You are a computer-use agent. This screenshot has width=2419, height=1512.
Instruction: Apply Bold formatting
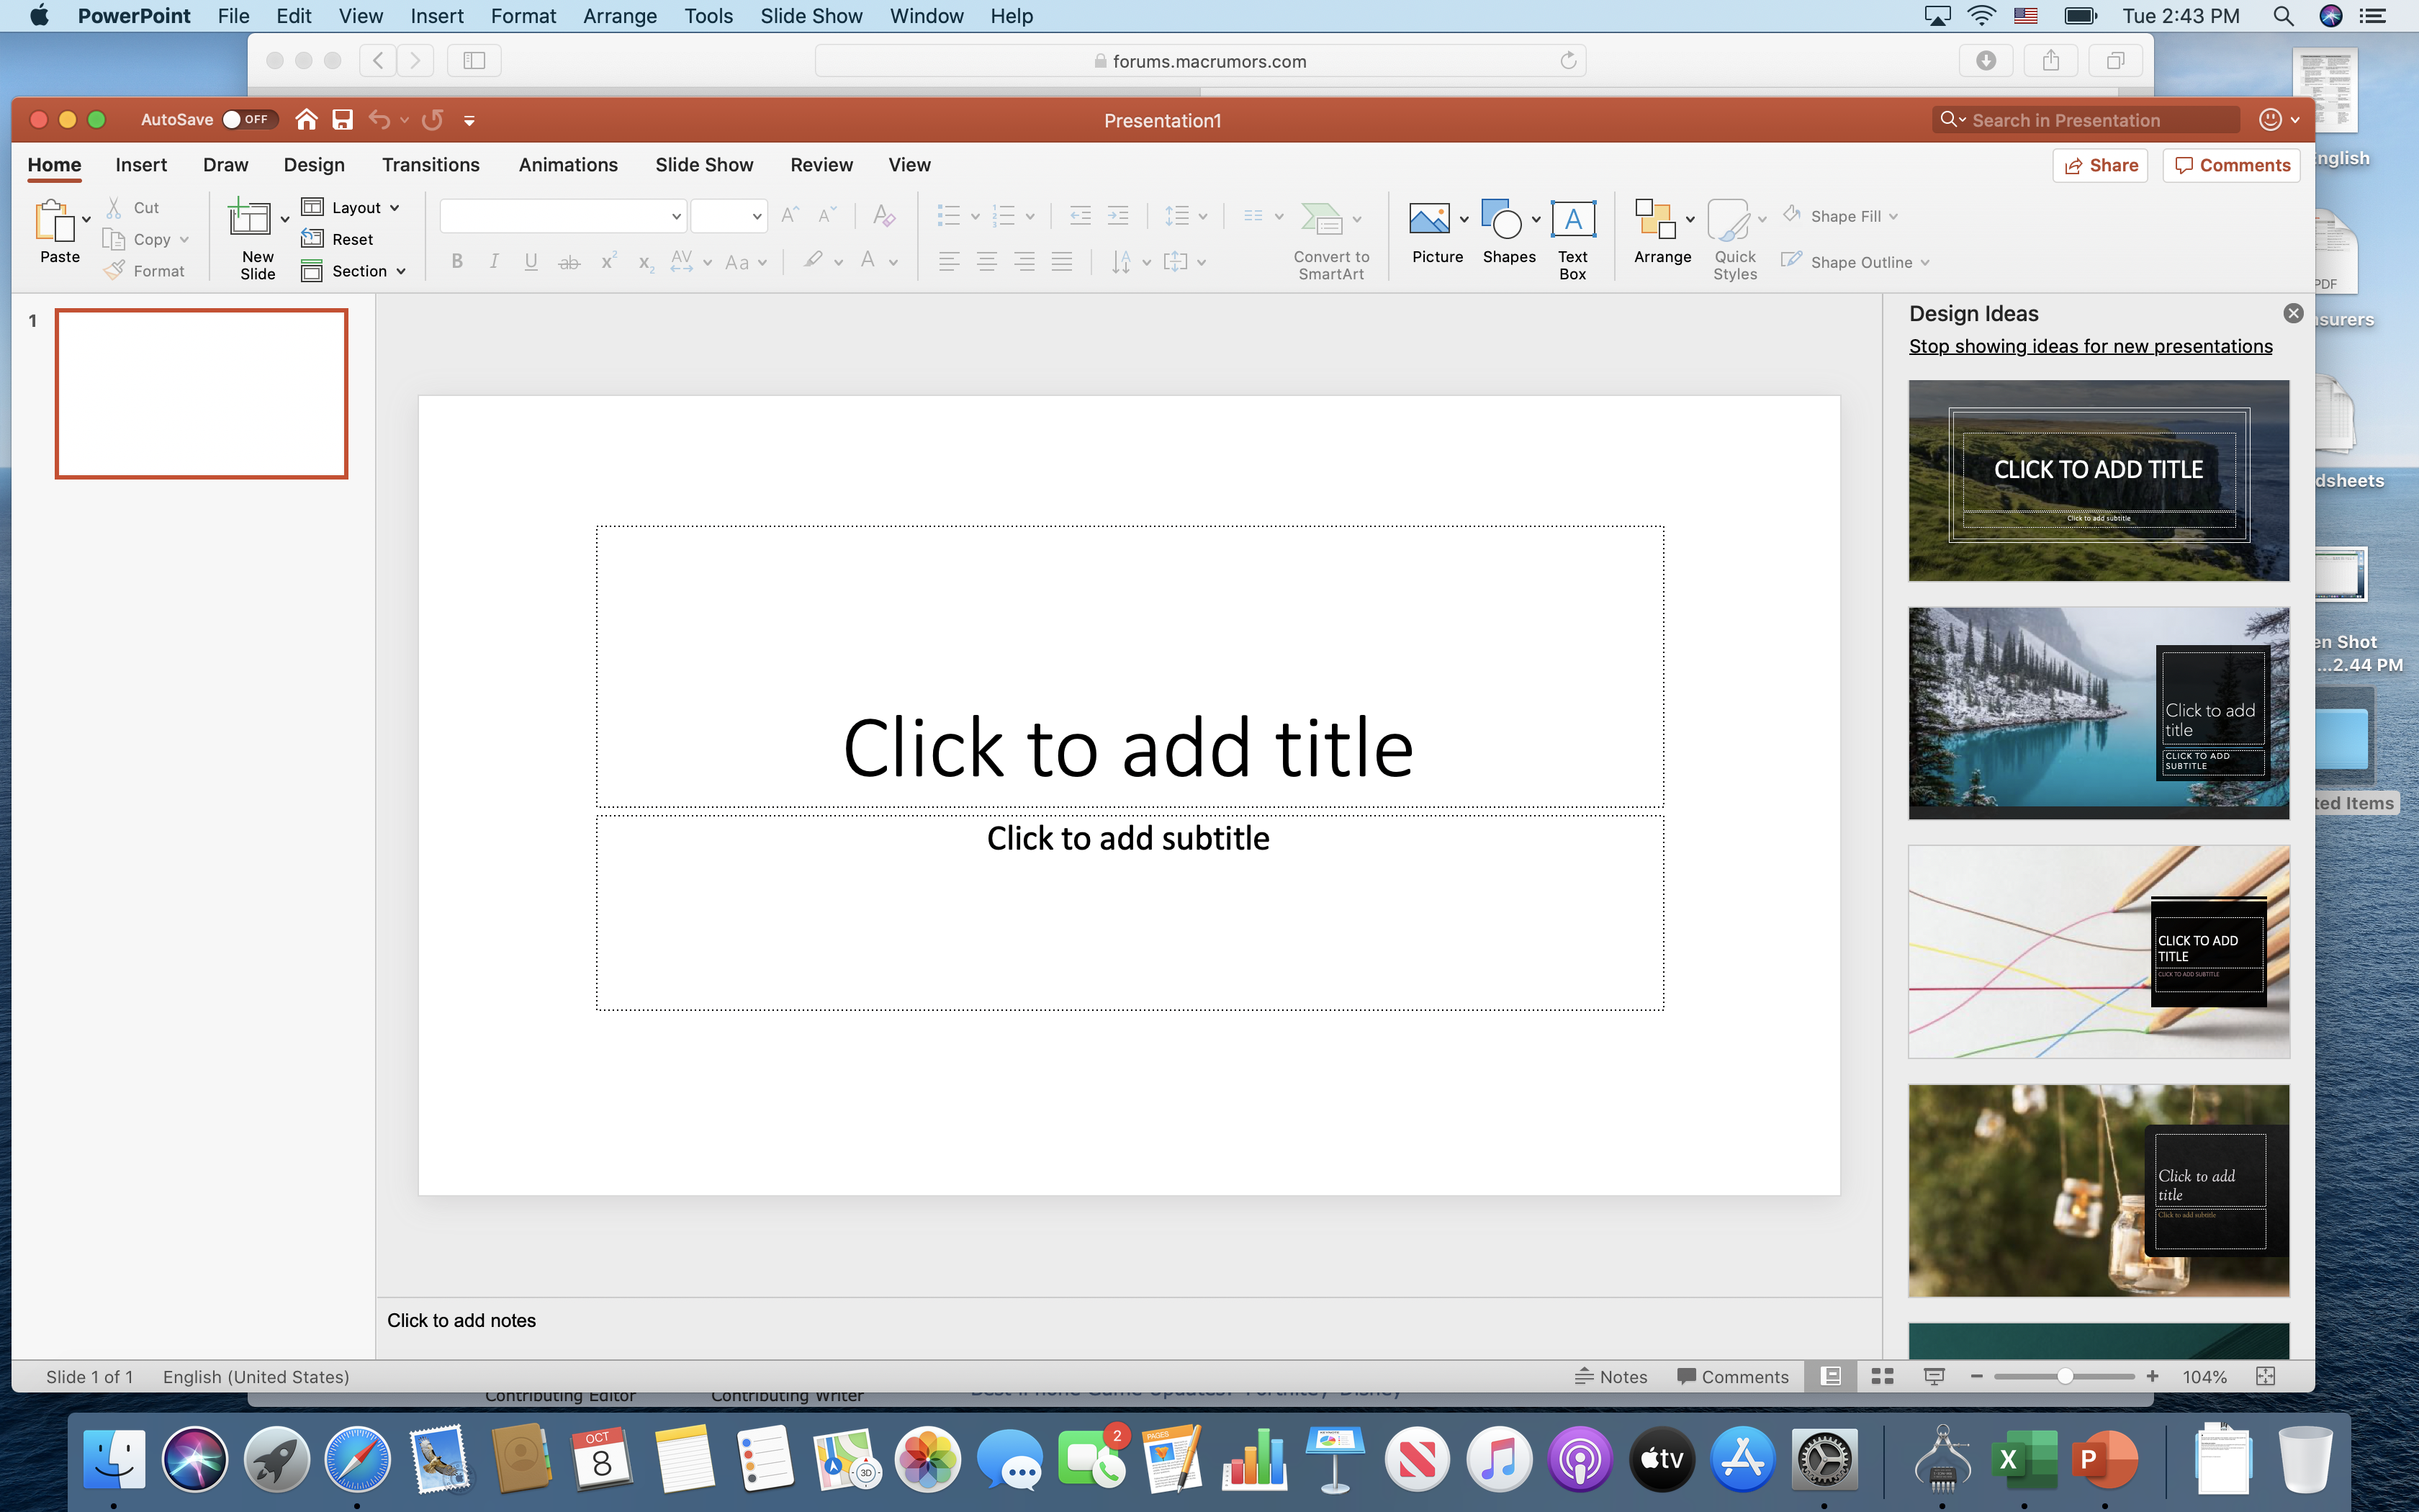457,262
